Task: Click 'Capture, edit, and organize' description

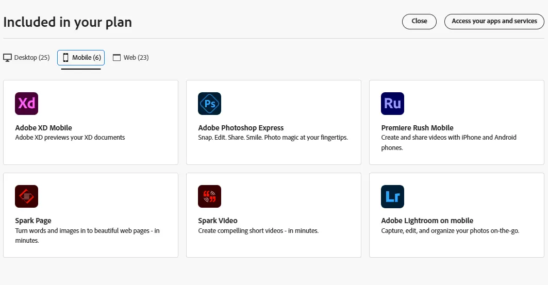Action: (x=450, y=231)
